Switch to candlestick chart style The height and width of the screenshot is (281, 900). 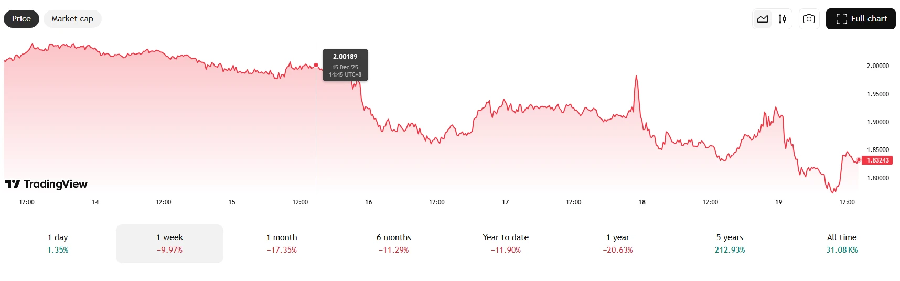pyautogui.click(x=782, y=19)
